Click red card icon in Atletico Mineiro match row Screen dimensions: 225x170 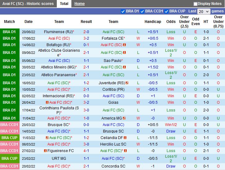[124, 67]
